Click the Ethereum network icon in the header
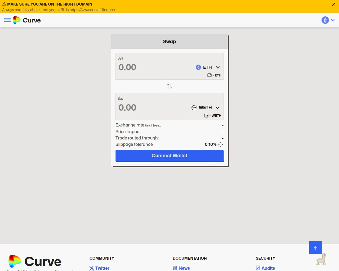 pos(325,20)
